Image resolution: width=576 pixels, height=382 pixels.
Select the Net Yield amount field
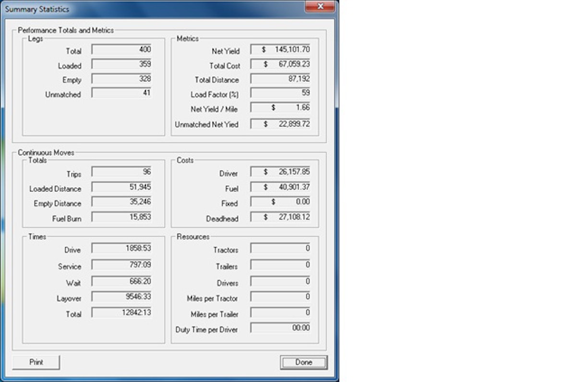(x=281, y=50)
